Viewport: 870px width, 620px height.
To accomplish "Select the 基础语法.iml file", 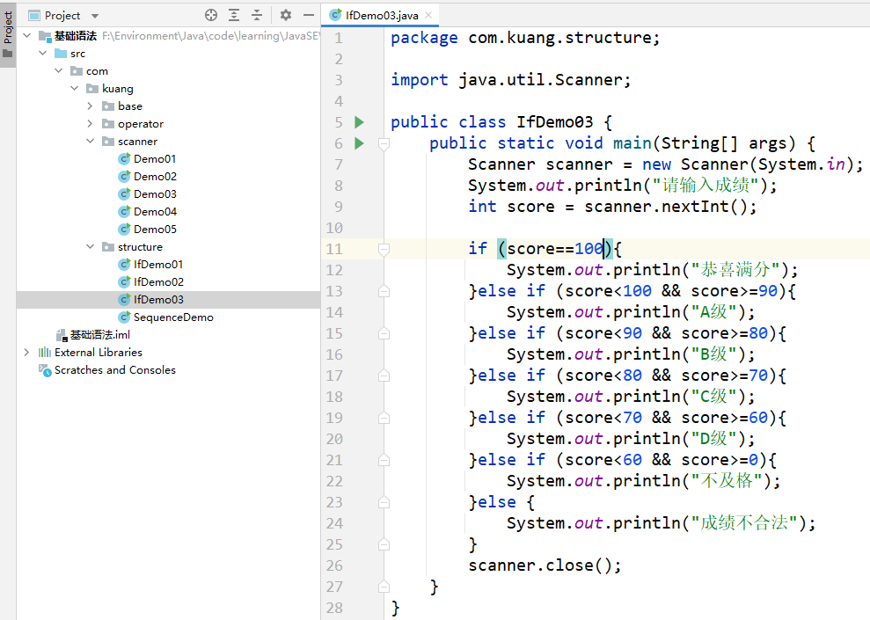I will (100, 335).
